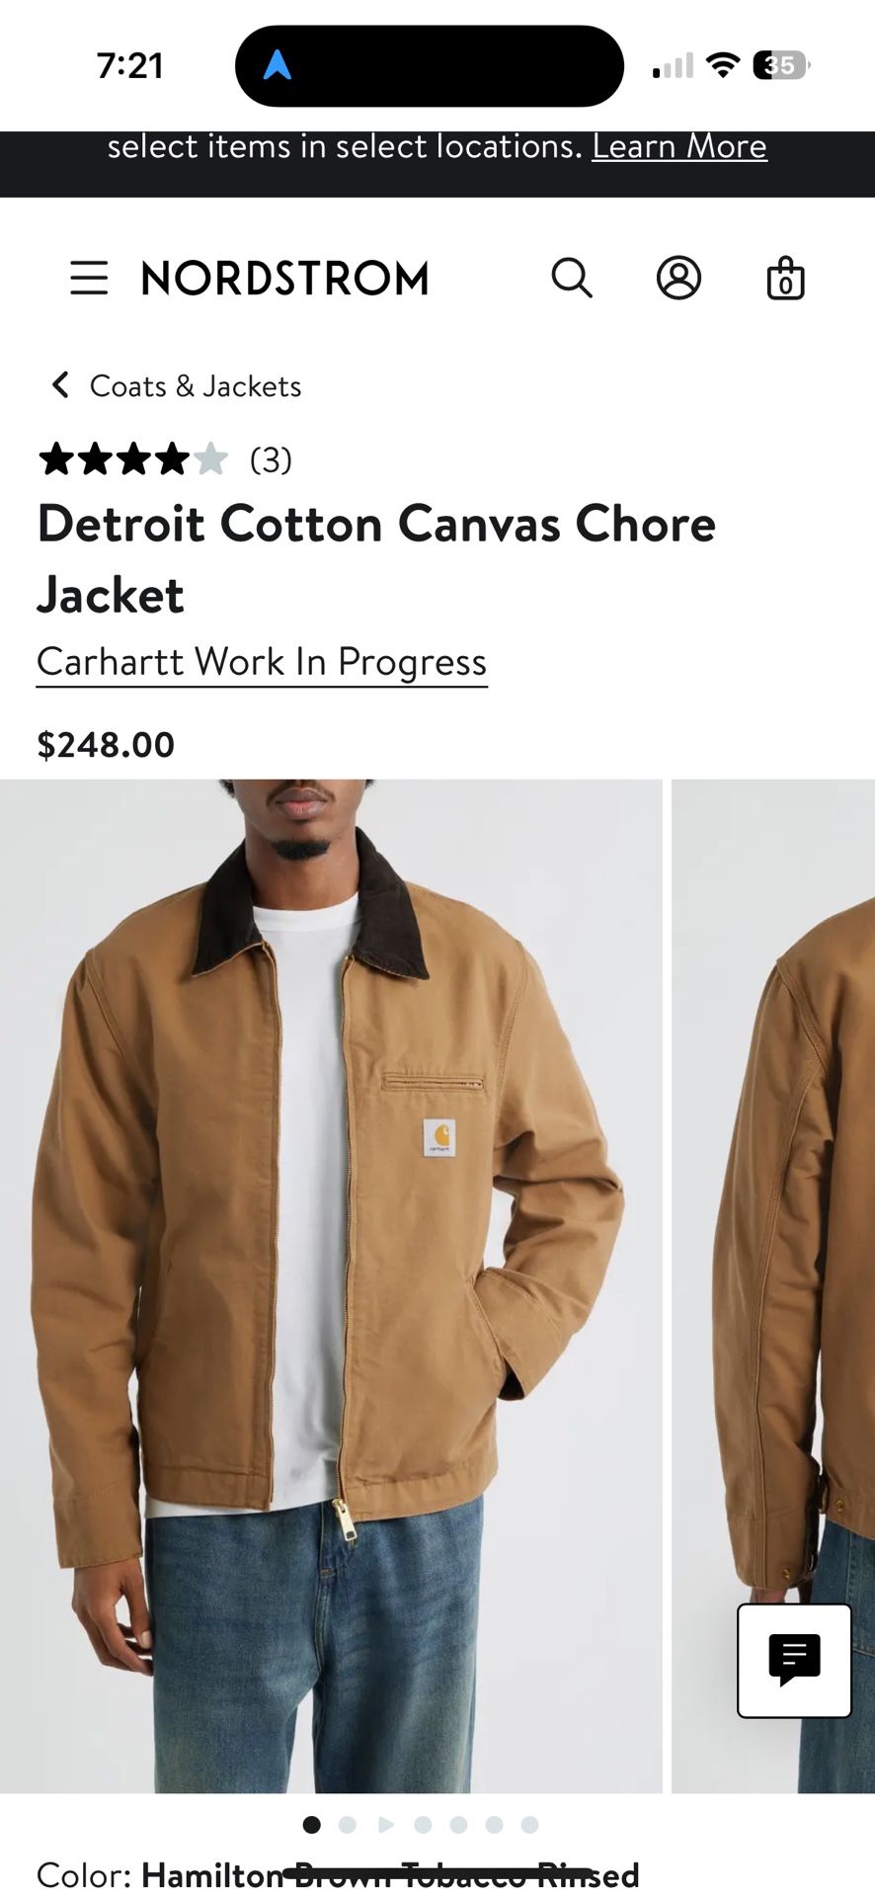View the three customer reviews count
Screen dimensions: 875x1897
coord(271,459)
